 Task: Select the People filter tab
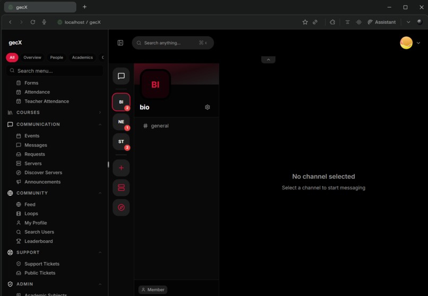[56, 57]
